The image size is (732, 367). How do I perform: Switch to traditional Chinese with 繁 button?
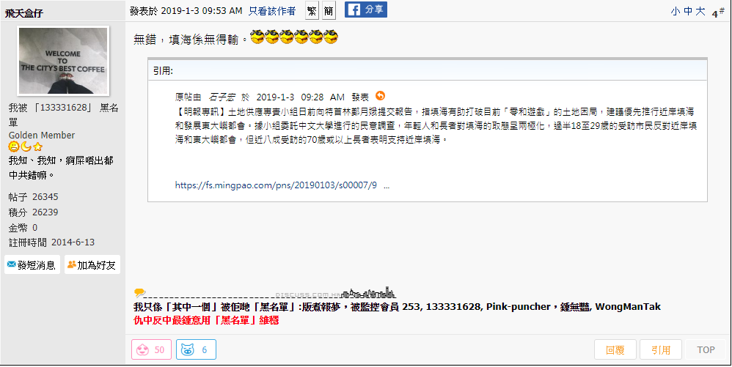tap(312, 11)
